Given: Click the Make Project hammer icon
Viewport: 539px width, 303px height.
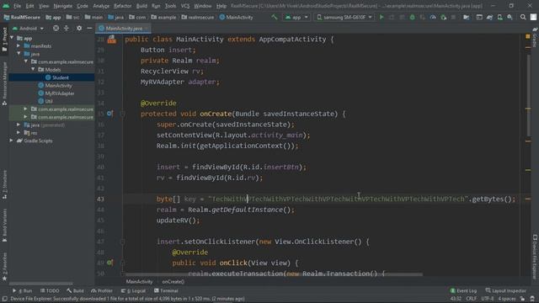Looking at the screenshot, I should (274, 17).
